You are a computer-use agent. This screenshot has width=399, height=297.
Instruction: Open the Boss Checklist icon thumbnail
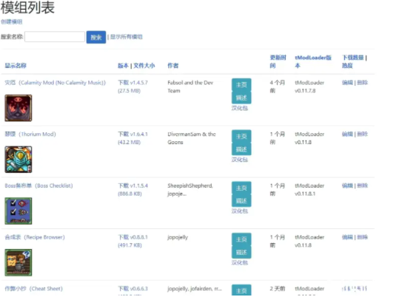[19, 211]
